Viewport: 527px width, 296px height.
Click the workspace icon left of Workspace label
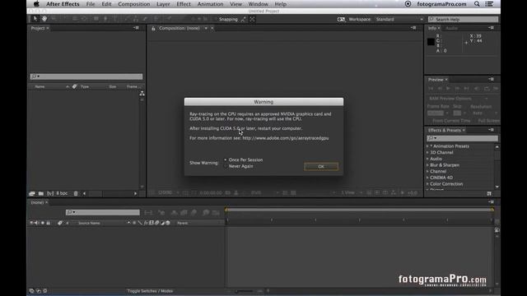[x=341, y=20]
